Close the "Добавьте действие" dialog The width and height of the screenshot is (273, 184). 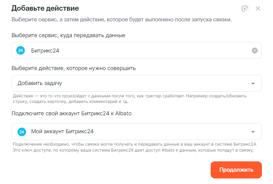pos(258,9)
